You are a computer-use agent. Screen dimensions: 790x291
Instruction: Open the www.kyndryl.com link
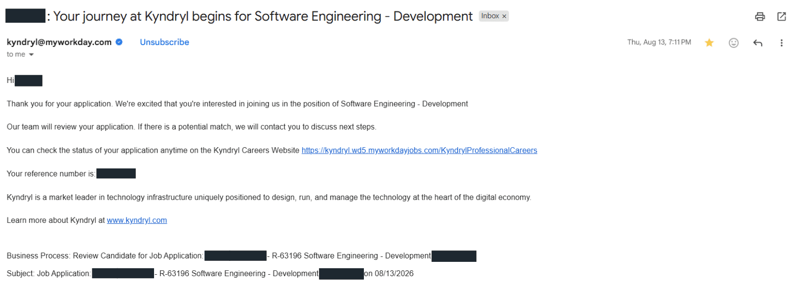pyautogui.click(x=137, y=220)
